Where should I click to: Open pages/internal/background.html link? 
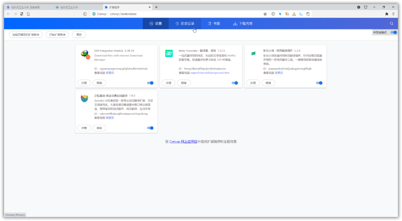[x=210, y=73]
